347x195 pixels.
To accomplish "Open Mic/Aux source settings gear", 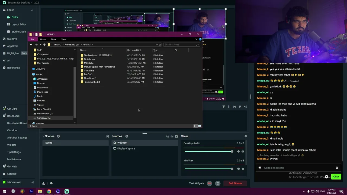I will click(x=243, y=169).
